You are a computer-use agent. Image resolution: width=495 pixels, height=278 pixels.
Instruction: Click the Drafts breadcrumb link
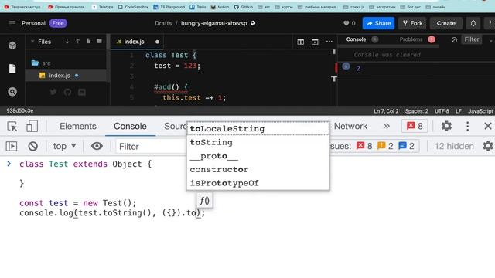[x=163, y=23]
